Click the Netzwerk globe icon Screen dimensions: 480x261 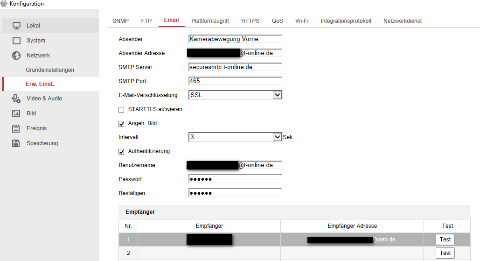click(x=16, y=56)
